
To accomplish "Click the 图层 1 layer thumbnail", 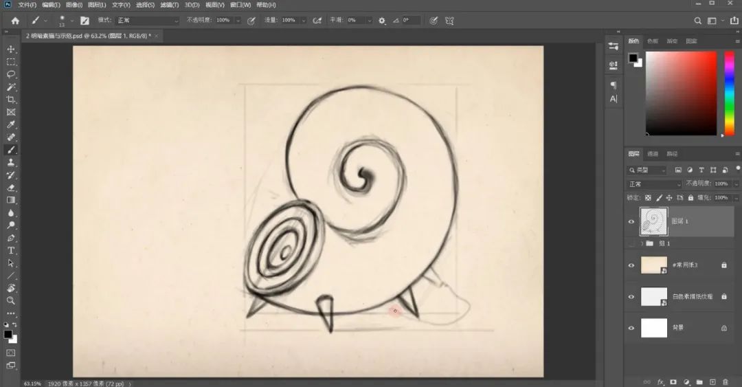I will coord(653,222).
